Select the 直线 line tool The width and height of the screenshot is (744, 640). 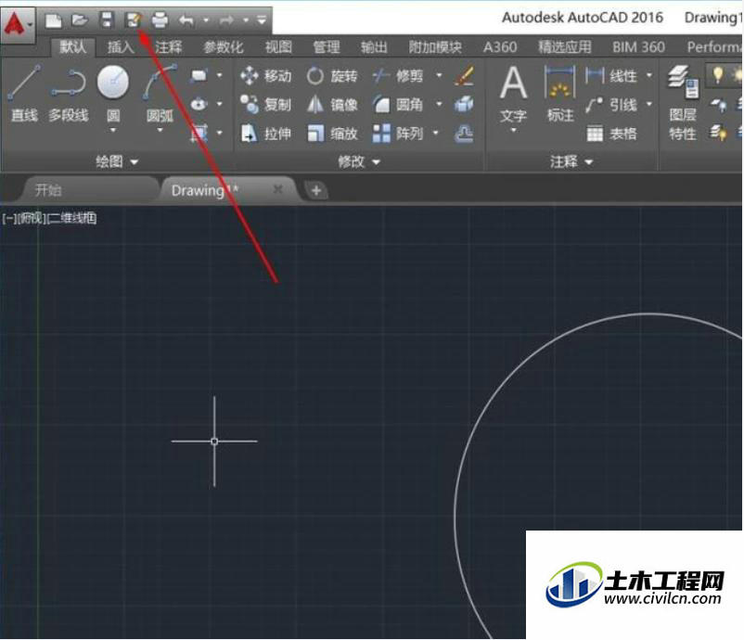click(24, 95)
